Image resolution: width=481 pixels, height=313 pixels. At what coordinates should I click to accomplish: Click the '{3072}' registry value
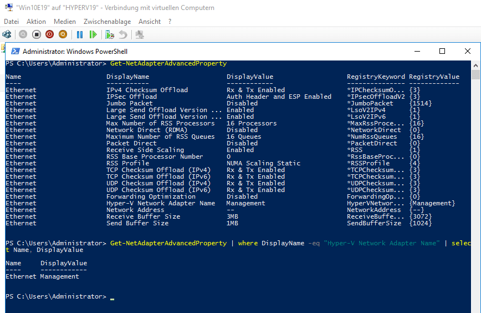click(421, 216)
